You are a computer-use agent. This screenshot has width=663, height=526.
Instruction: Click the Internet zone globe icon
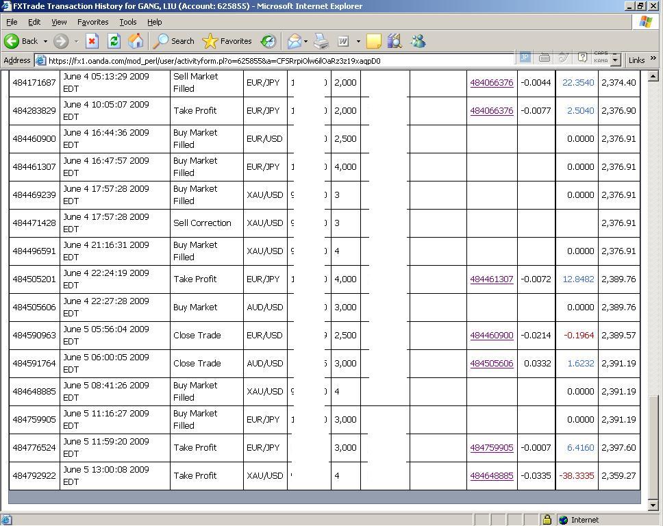(x=563, y=520)
